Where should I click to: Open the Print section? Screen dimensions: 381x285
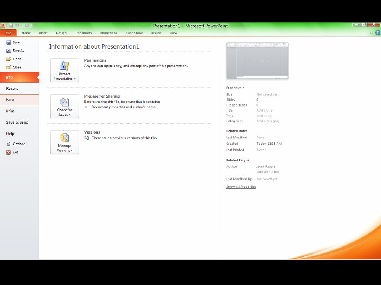pyautogui.click(x=19, y=111)
